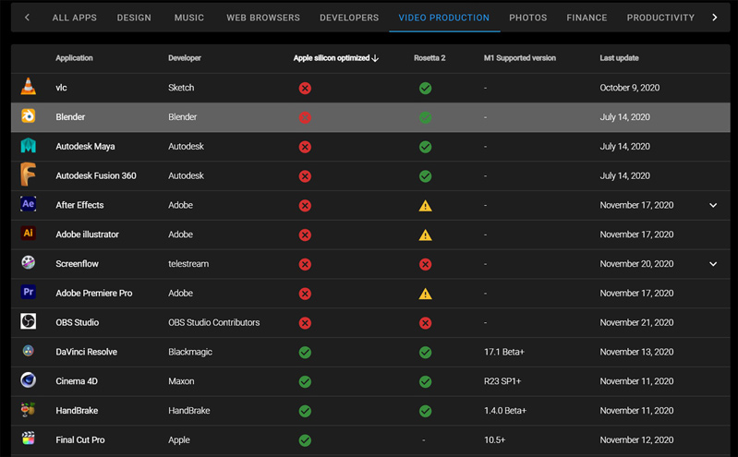Click the OBS Studio icon
The width and height of the screenshot is (738, 457).
pos(29,321)
